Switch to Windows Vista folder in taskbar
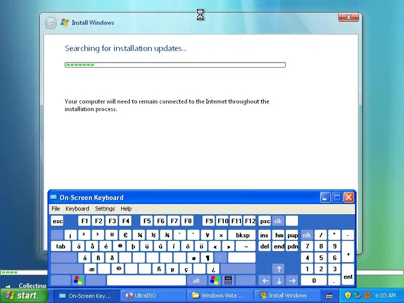404x303 pixels. coord(220,295)
